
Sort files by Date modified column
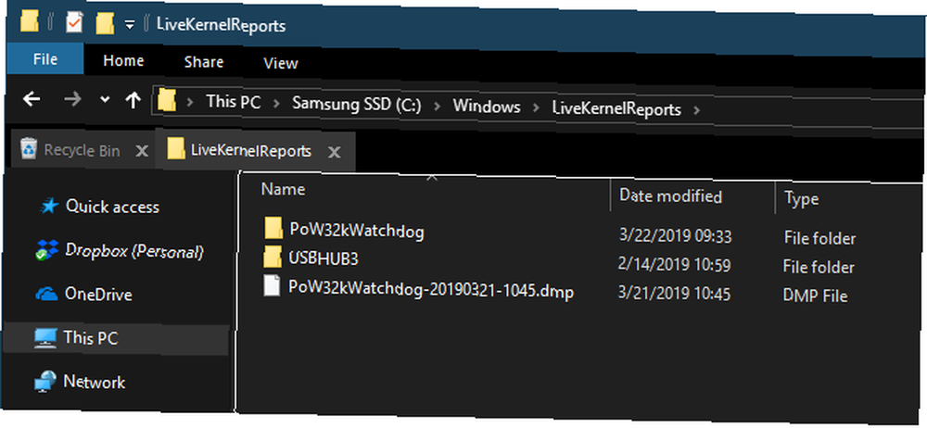tap(670, 195)
